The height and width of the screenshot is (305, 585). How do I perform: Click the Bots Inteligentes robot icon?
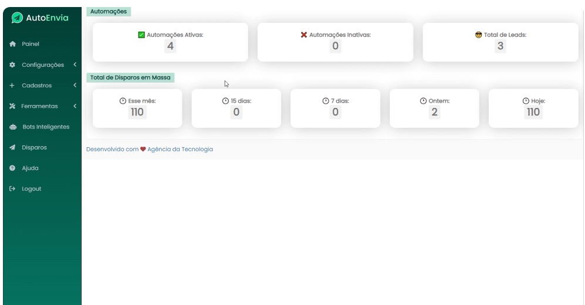pyautogui.click(x=12, y=127)
